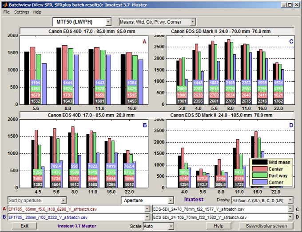Image resolution: width=302 pixels, height=232 pixels.
Task: Click the value label 1670 in plot A
Action: (x=36, y=95)
